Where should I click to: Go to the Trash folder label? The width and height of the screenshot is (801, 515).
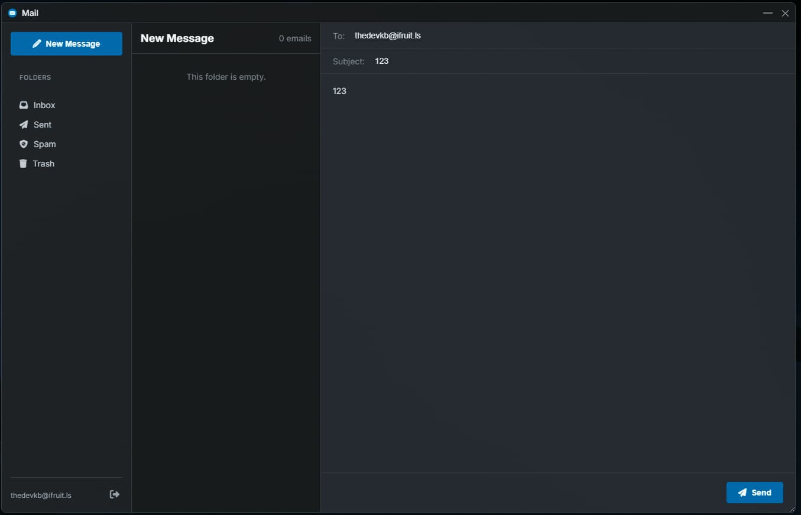point(44,164)
